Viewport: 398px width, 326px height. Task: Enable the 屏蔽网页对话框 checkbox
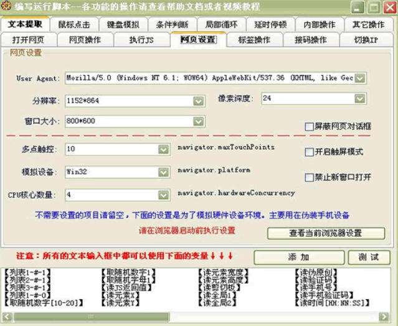click(x=309, y=127)
